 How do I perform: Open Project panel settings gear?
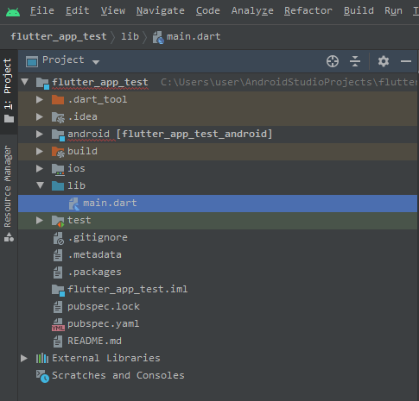click(x=384, y=61)
